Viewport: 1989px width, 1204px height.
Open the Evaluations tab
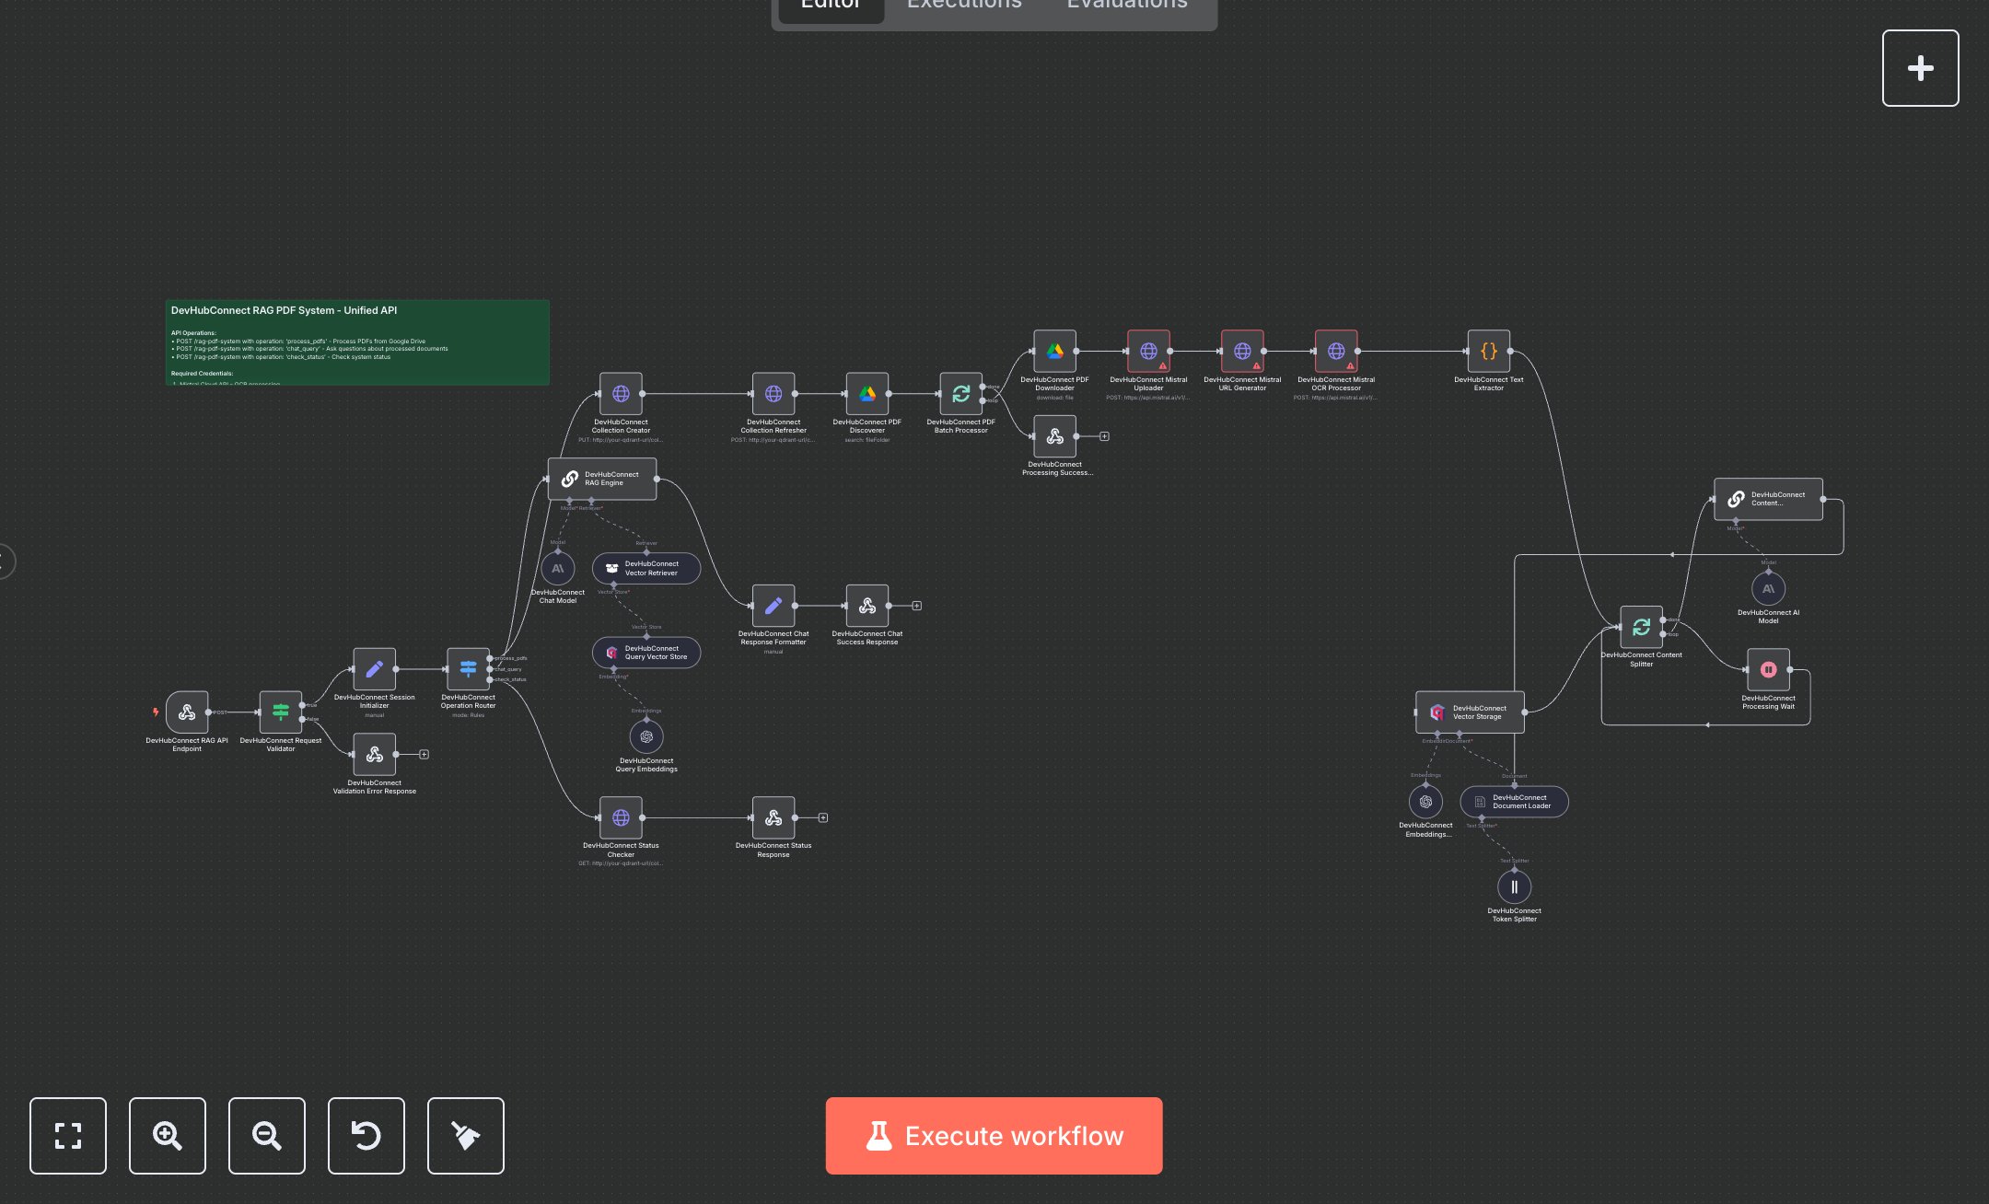(1126, 6)
